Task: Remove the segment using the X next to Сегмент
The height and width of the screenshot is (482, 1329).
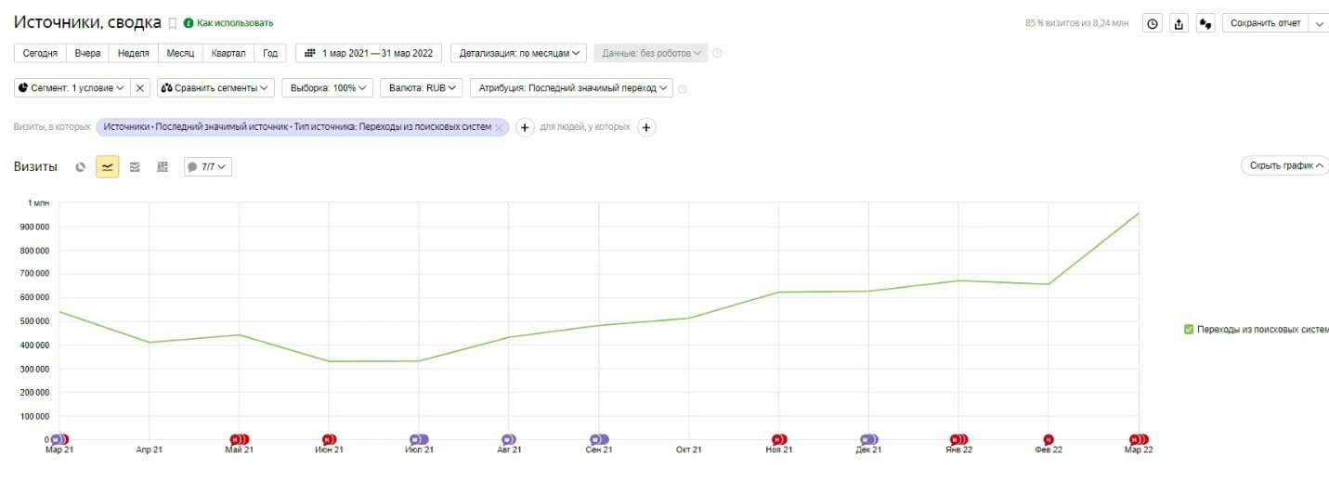Action: (x=140, y=88)
